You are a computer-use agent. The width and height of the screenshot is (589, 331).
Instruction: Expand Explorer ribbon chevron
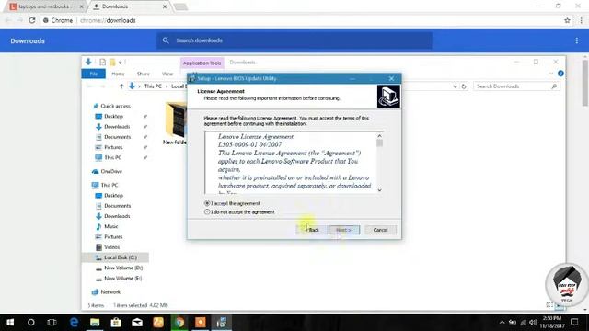click(550, 74)
